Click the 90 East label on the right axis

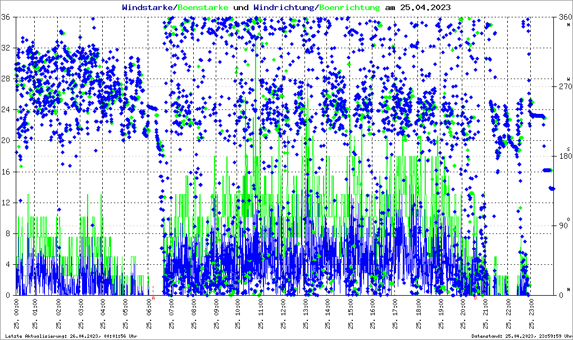(564, 226)
